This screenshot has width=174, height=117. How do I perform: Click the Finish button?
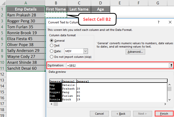tap(164, 114)
